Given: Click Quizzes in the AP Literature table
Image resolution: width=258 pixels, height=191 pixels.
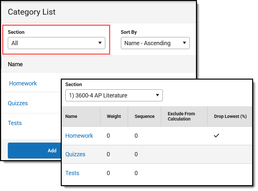Looking at the screenshot, I should tap(75, 154).
